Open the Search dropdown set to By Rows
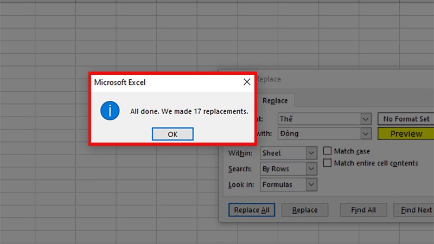Viewport: 434px width, 244px height. (289, 169)
